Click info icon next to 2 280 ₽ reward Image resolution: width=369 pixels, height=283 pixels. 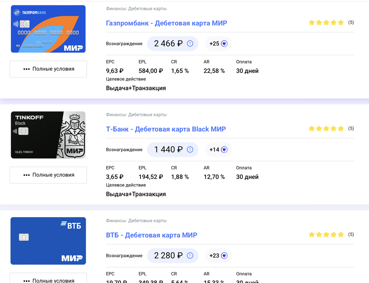tap(190, 256)
